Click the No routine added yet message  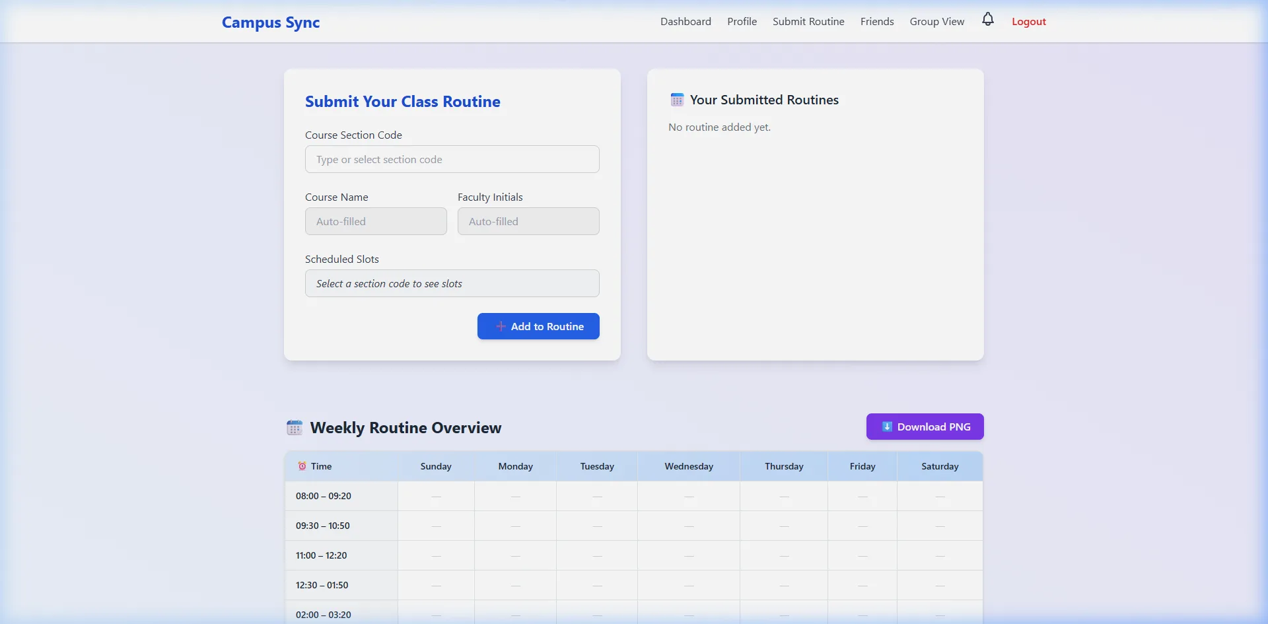click(x=719, y=127)
